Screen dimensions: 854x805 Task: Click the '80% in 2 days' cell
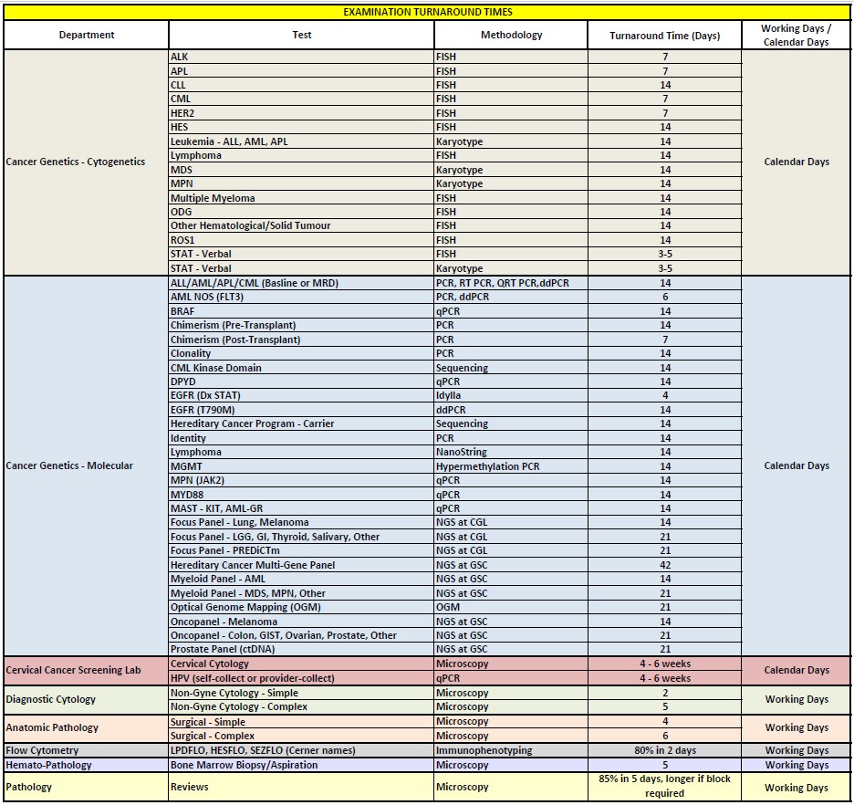click(664, 750)
